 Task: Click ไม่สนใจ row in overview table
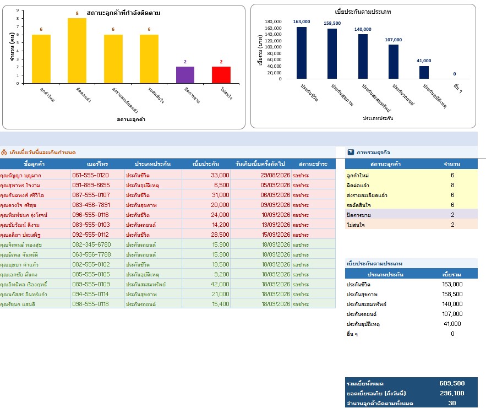(411, 225)
